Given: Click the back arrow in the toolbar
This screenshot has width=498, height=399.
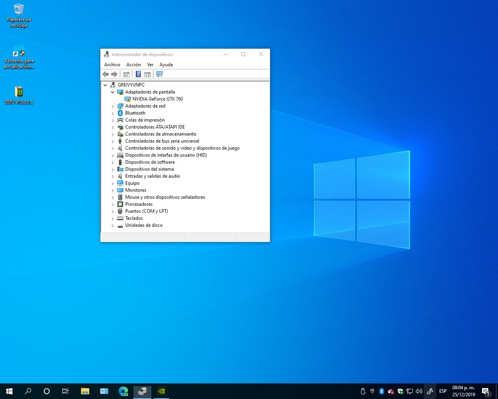Looking at the screenshot, I should [105, 74].
